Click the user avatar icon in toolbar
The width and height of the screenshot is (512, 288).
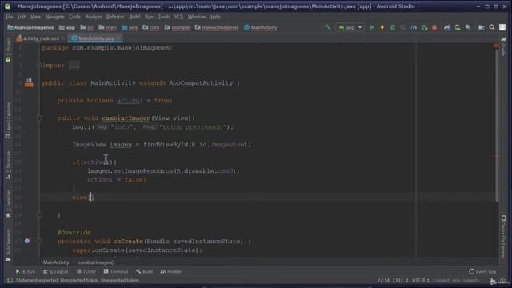click(x=502, y=28)
